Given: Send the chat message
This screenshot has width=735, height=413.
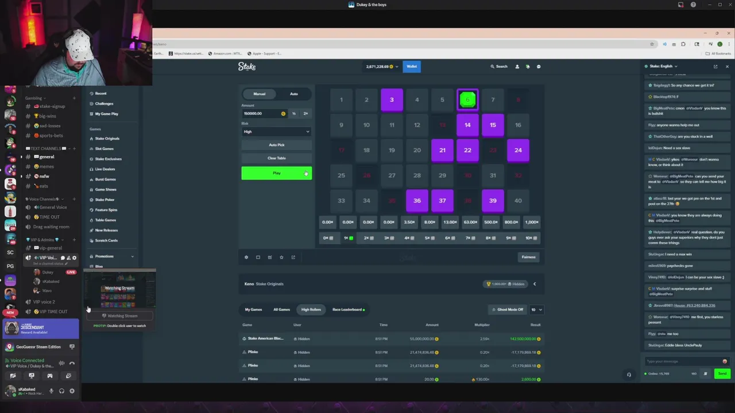Looking at the screenshot, I should click(x=722, y=373).
